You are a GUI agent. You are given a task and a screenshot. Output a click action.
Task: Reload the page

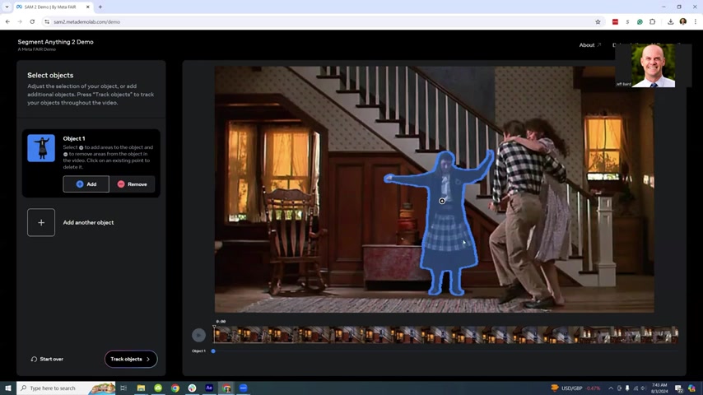tap(32, 21)
